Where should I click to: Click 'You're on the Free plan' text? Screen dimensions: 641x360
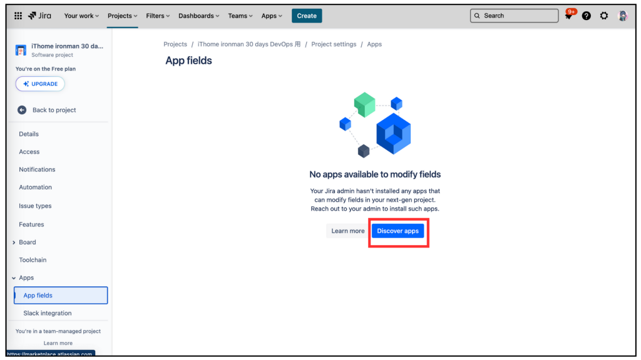(45, 69)
